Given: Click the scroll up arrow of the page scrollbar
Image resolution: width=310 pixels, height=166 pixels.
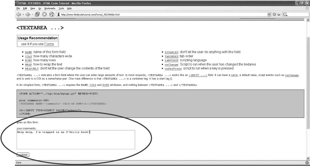Looking at the screenshot, I should click(308, 20).
